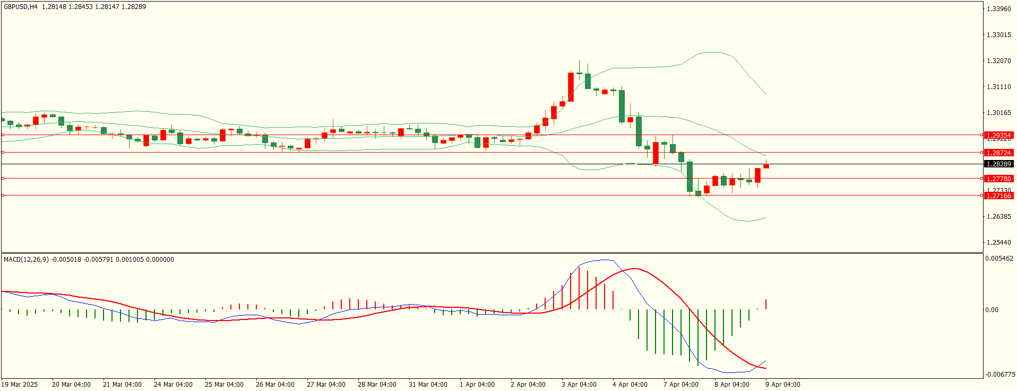The width and height of the screenshot is (1017, 391).
Task: Click the 3 Apr 04:00 time axis label
Action: (x=579, y=385)
